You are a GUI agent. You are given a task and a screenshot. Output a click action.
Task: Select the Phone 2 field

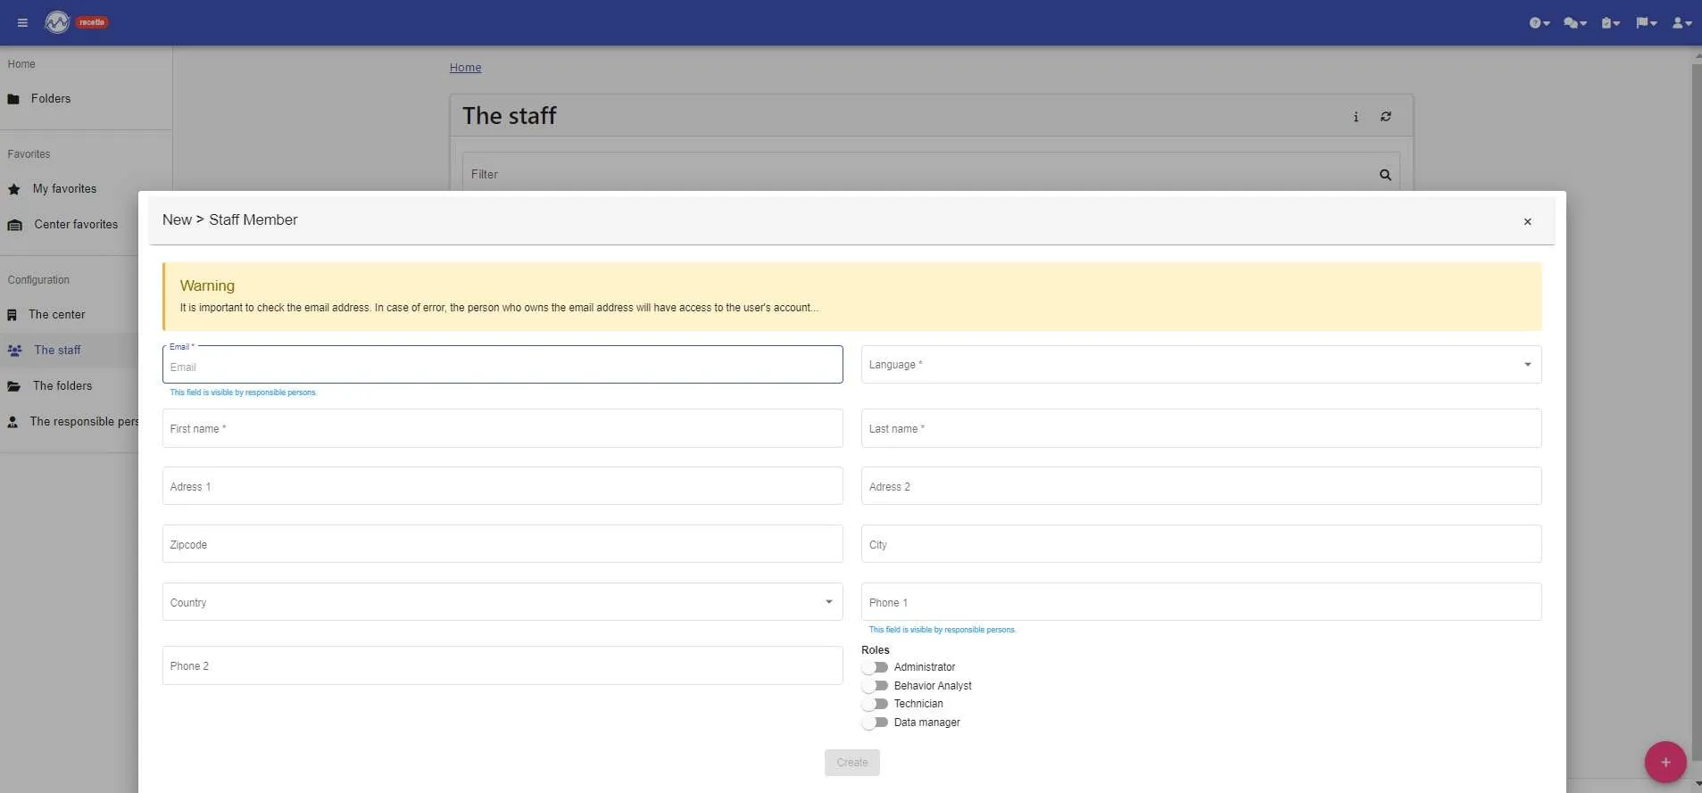[x=502, y=665]
